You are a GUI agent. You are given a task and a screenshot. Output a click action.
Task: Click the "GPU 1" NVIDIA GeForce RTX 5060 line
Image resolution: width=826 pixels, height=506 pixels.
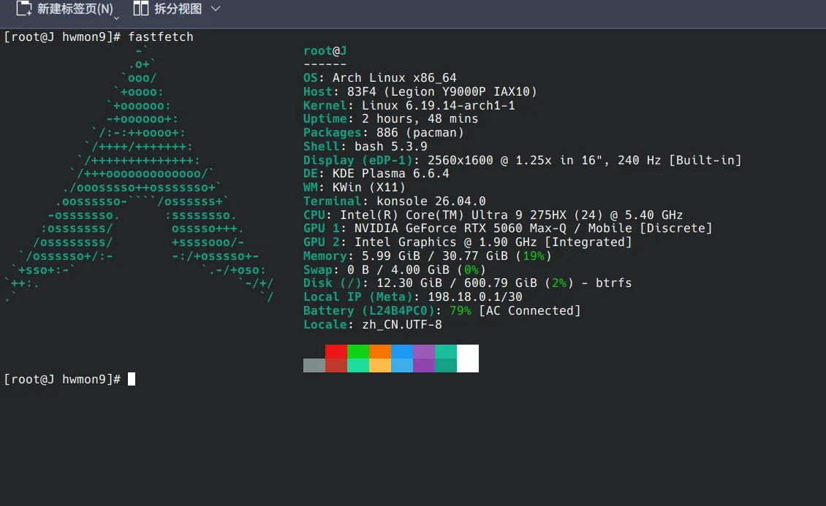pyautogui.click(x=508, y=229)
